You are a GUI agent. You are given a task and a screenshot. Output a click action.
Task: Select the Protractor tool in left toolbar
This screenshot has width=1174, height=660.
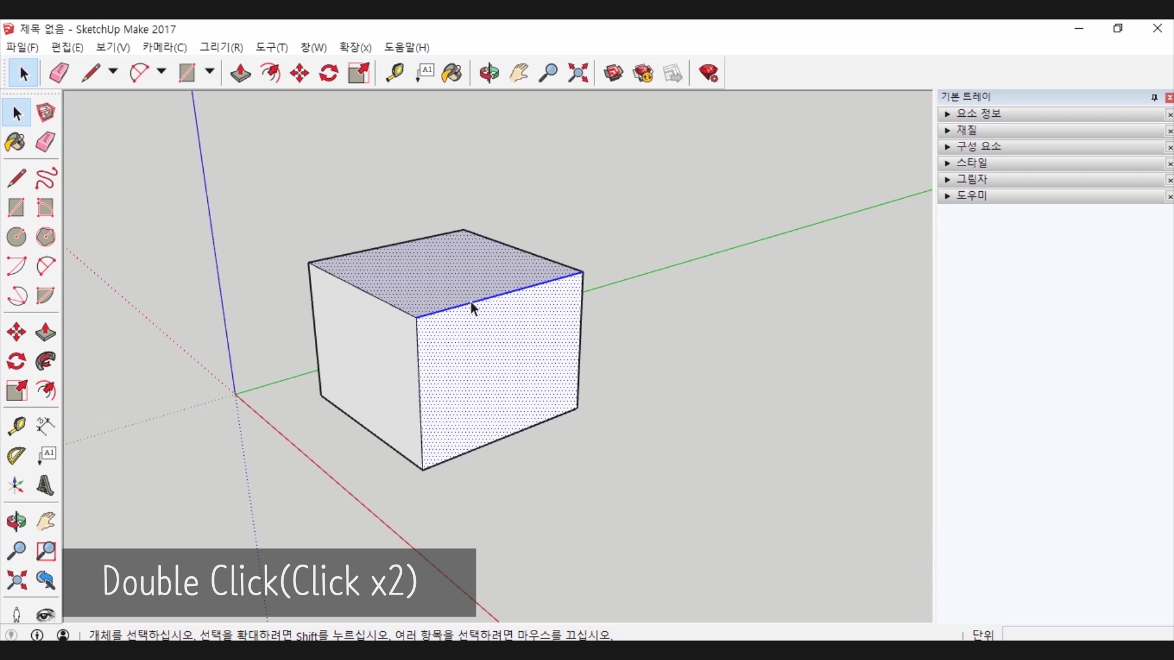point(16,455)
